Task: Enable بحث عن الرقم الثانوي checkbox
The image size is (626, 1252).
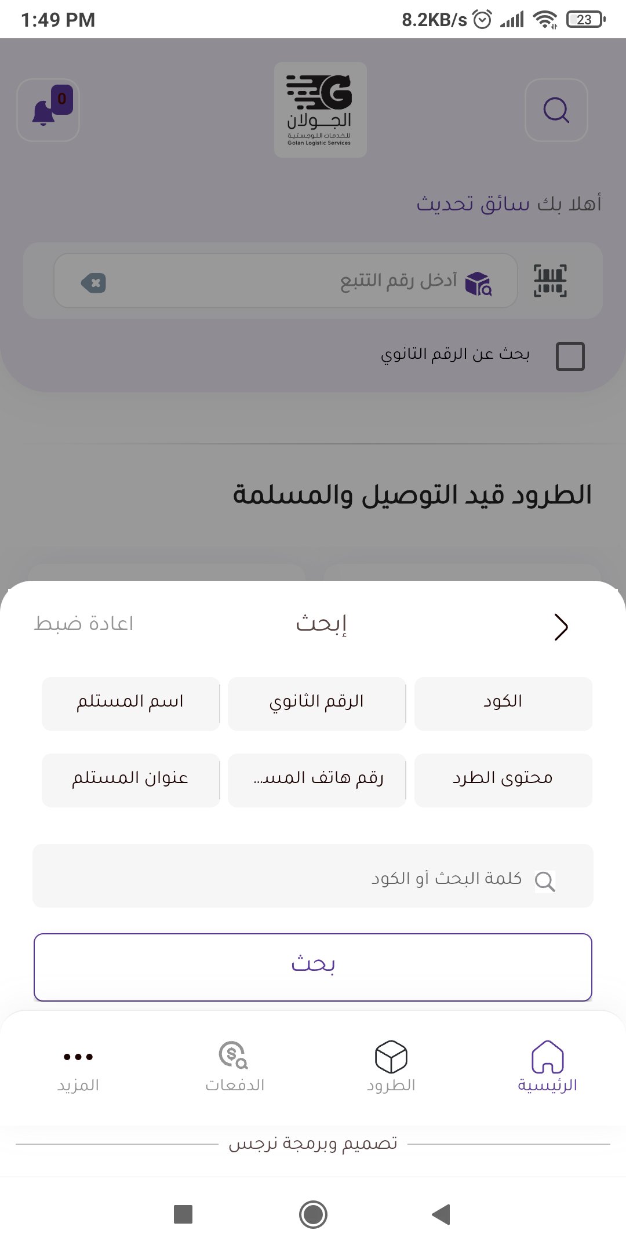Action: pyautogui.click(x=570, y=356)
